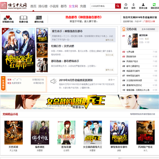The width and height of the screenshot is (159, 159).
Task: Select the 民间烧尸怪谈 cover thumbnail
Action: coord(145,132)
